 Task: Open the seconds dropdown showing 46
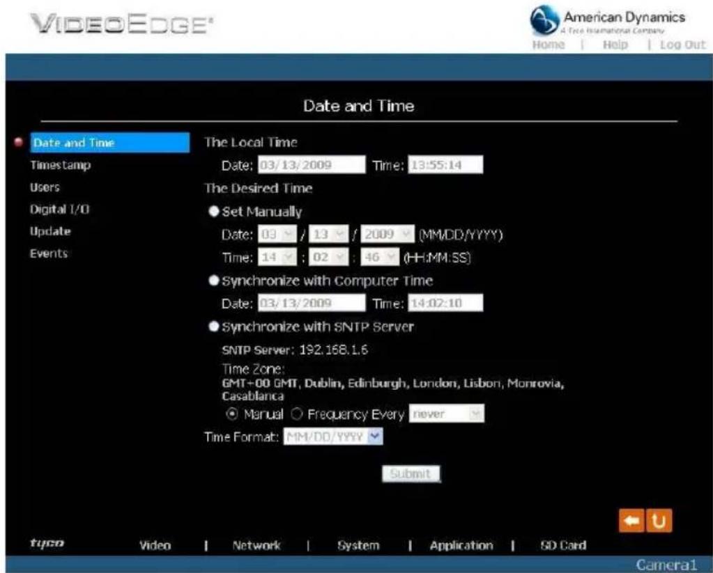point(380,257)
